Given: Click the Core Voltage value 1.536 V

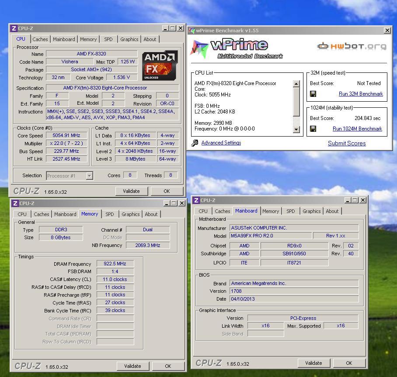Looking at the screenshot, I should click(122, 77).
